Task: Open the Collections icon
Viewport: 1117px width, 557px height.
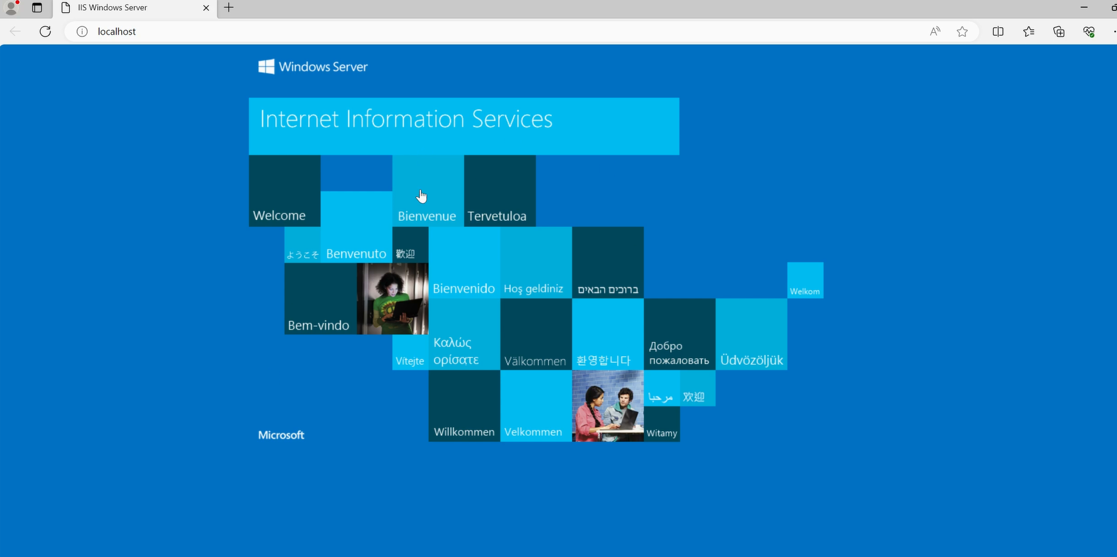Action: pos(1059,32)
